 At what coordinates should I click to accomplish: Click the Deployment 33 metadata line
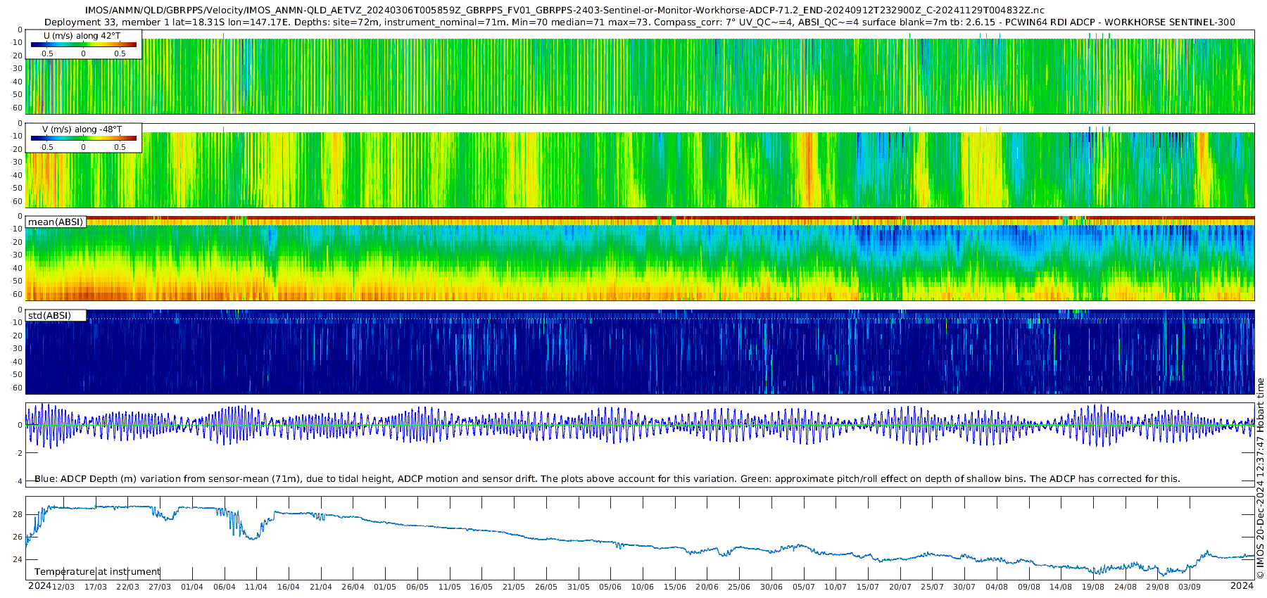pyautogui.click(x=639, y=22)
